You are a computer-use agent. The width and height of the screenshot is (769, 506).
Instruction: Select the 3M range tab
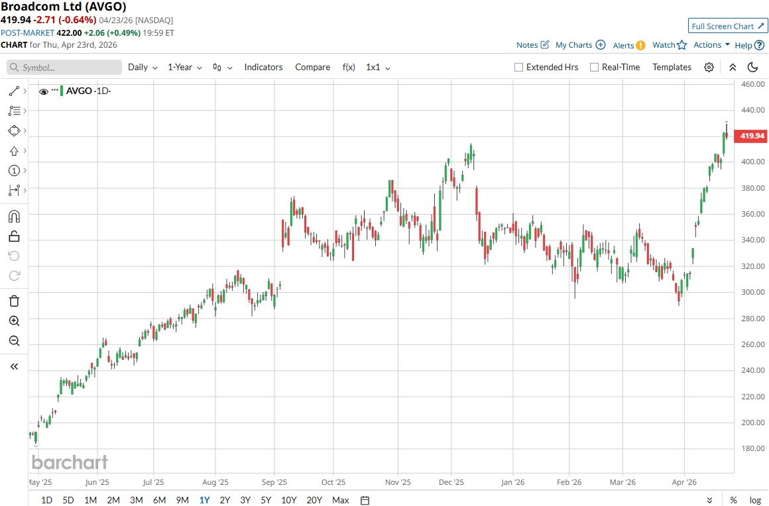137,500
